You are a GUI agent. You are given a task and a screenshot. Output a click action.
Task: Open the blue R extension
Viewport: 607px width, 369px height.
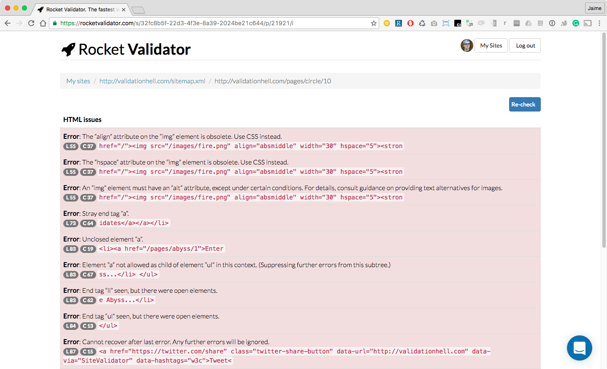click(399, 23)
